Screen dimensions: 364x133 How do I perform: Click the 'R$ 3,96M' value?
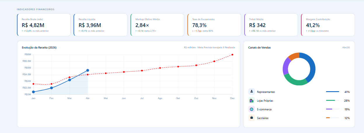click(x=90, y=25)
